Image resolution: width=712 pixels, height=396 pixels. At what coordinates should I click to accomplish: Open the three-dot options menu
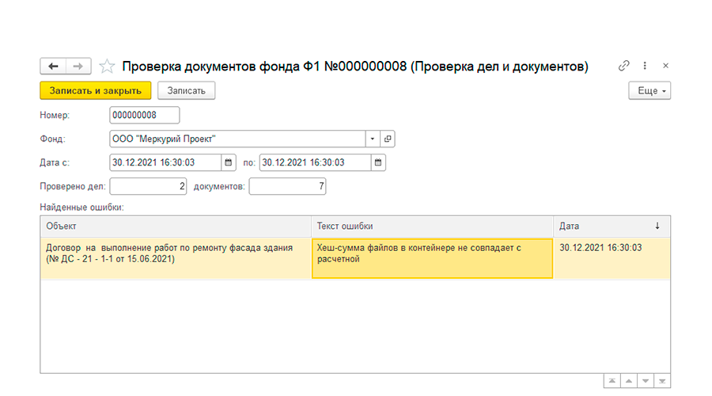pyautogui.click(x=645, y=66)
